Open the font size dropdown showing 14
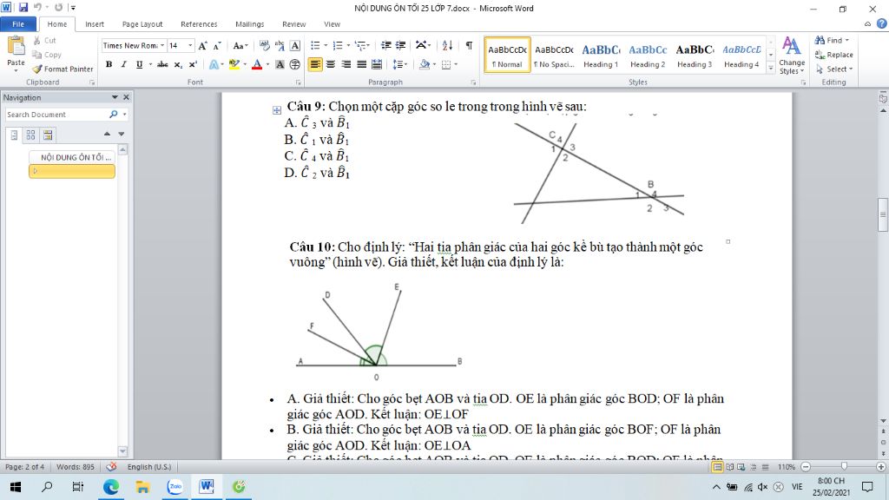 point(190,45)
